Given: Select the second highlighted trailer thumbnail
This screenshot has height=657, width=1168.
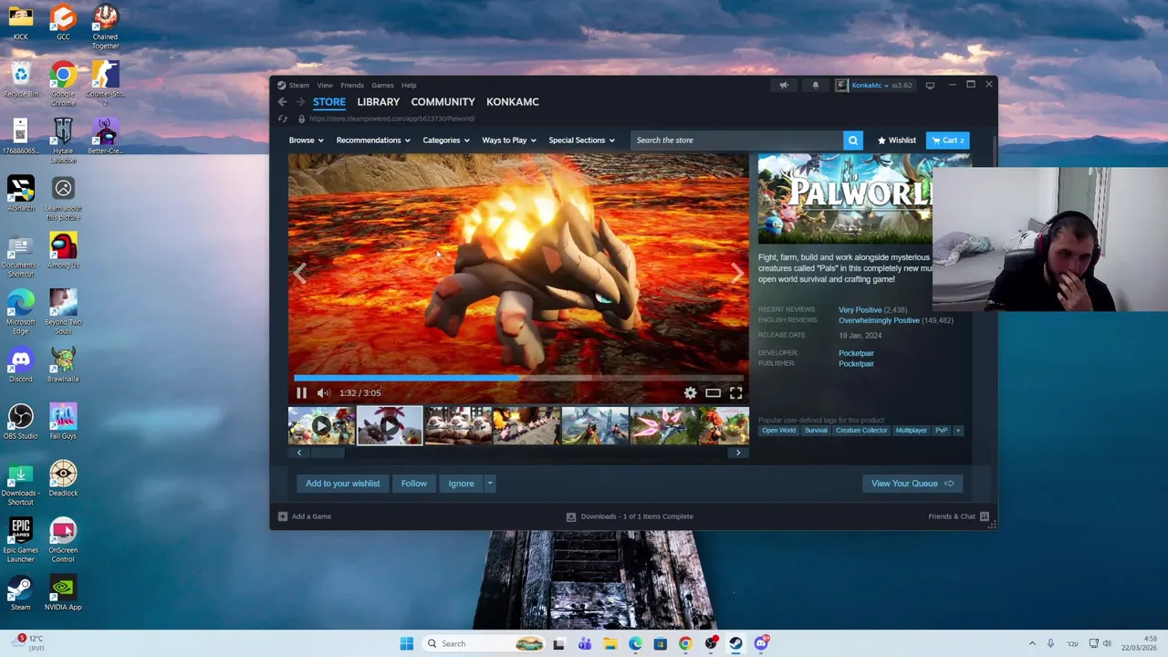Looking at the screenshot, I should click(390, 426).
